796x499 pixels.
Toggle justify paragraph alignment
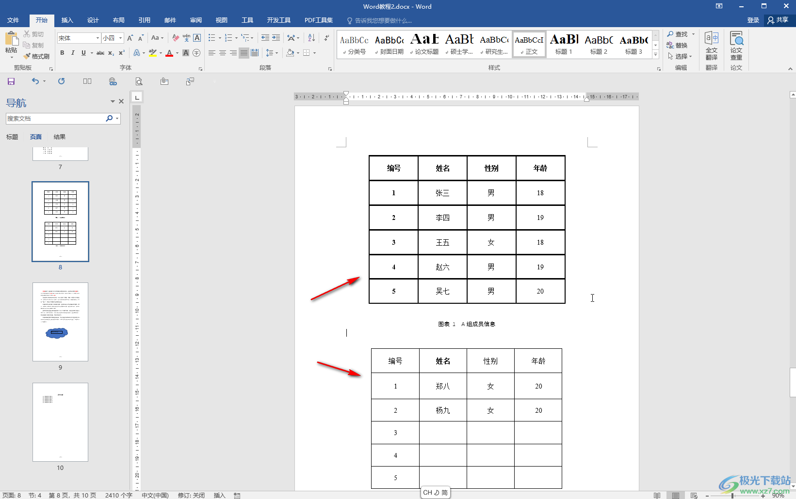[x=244, y=53]
